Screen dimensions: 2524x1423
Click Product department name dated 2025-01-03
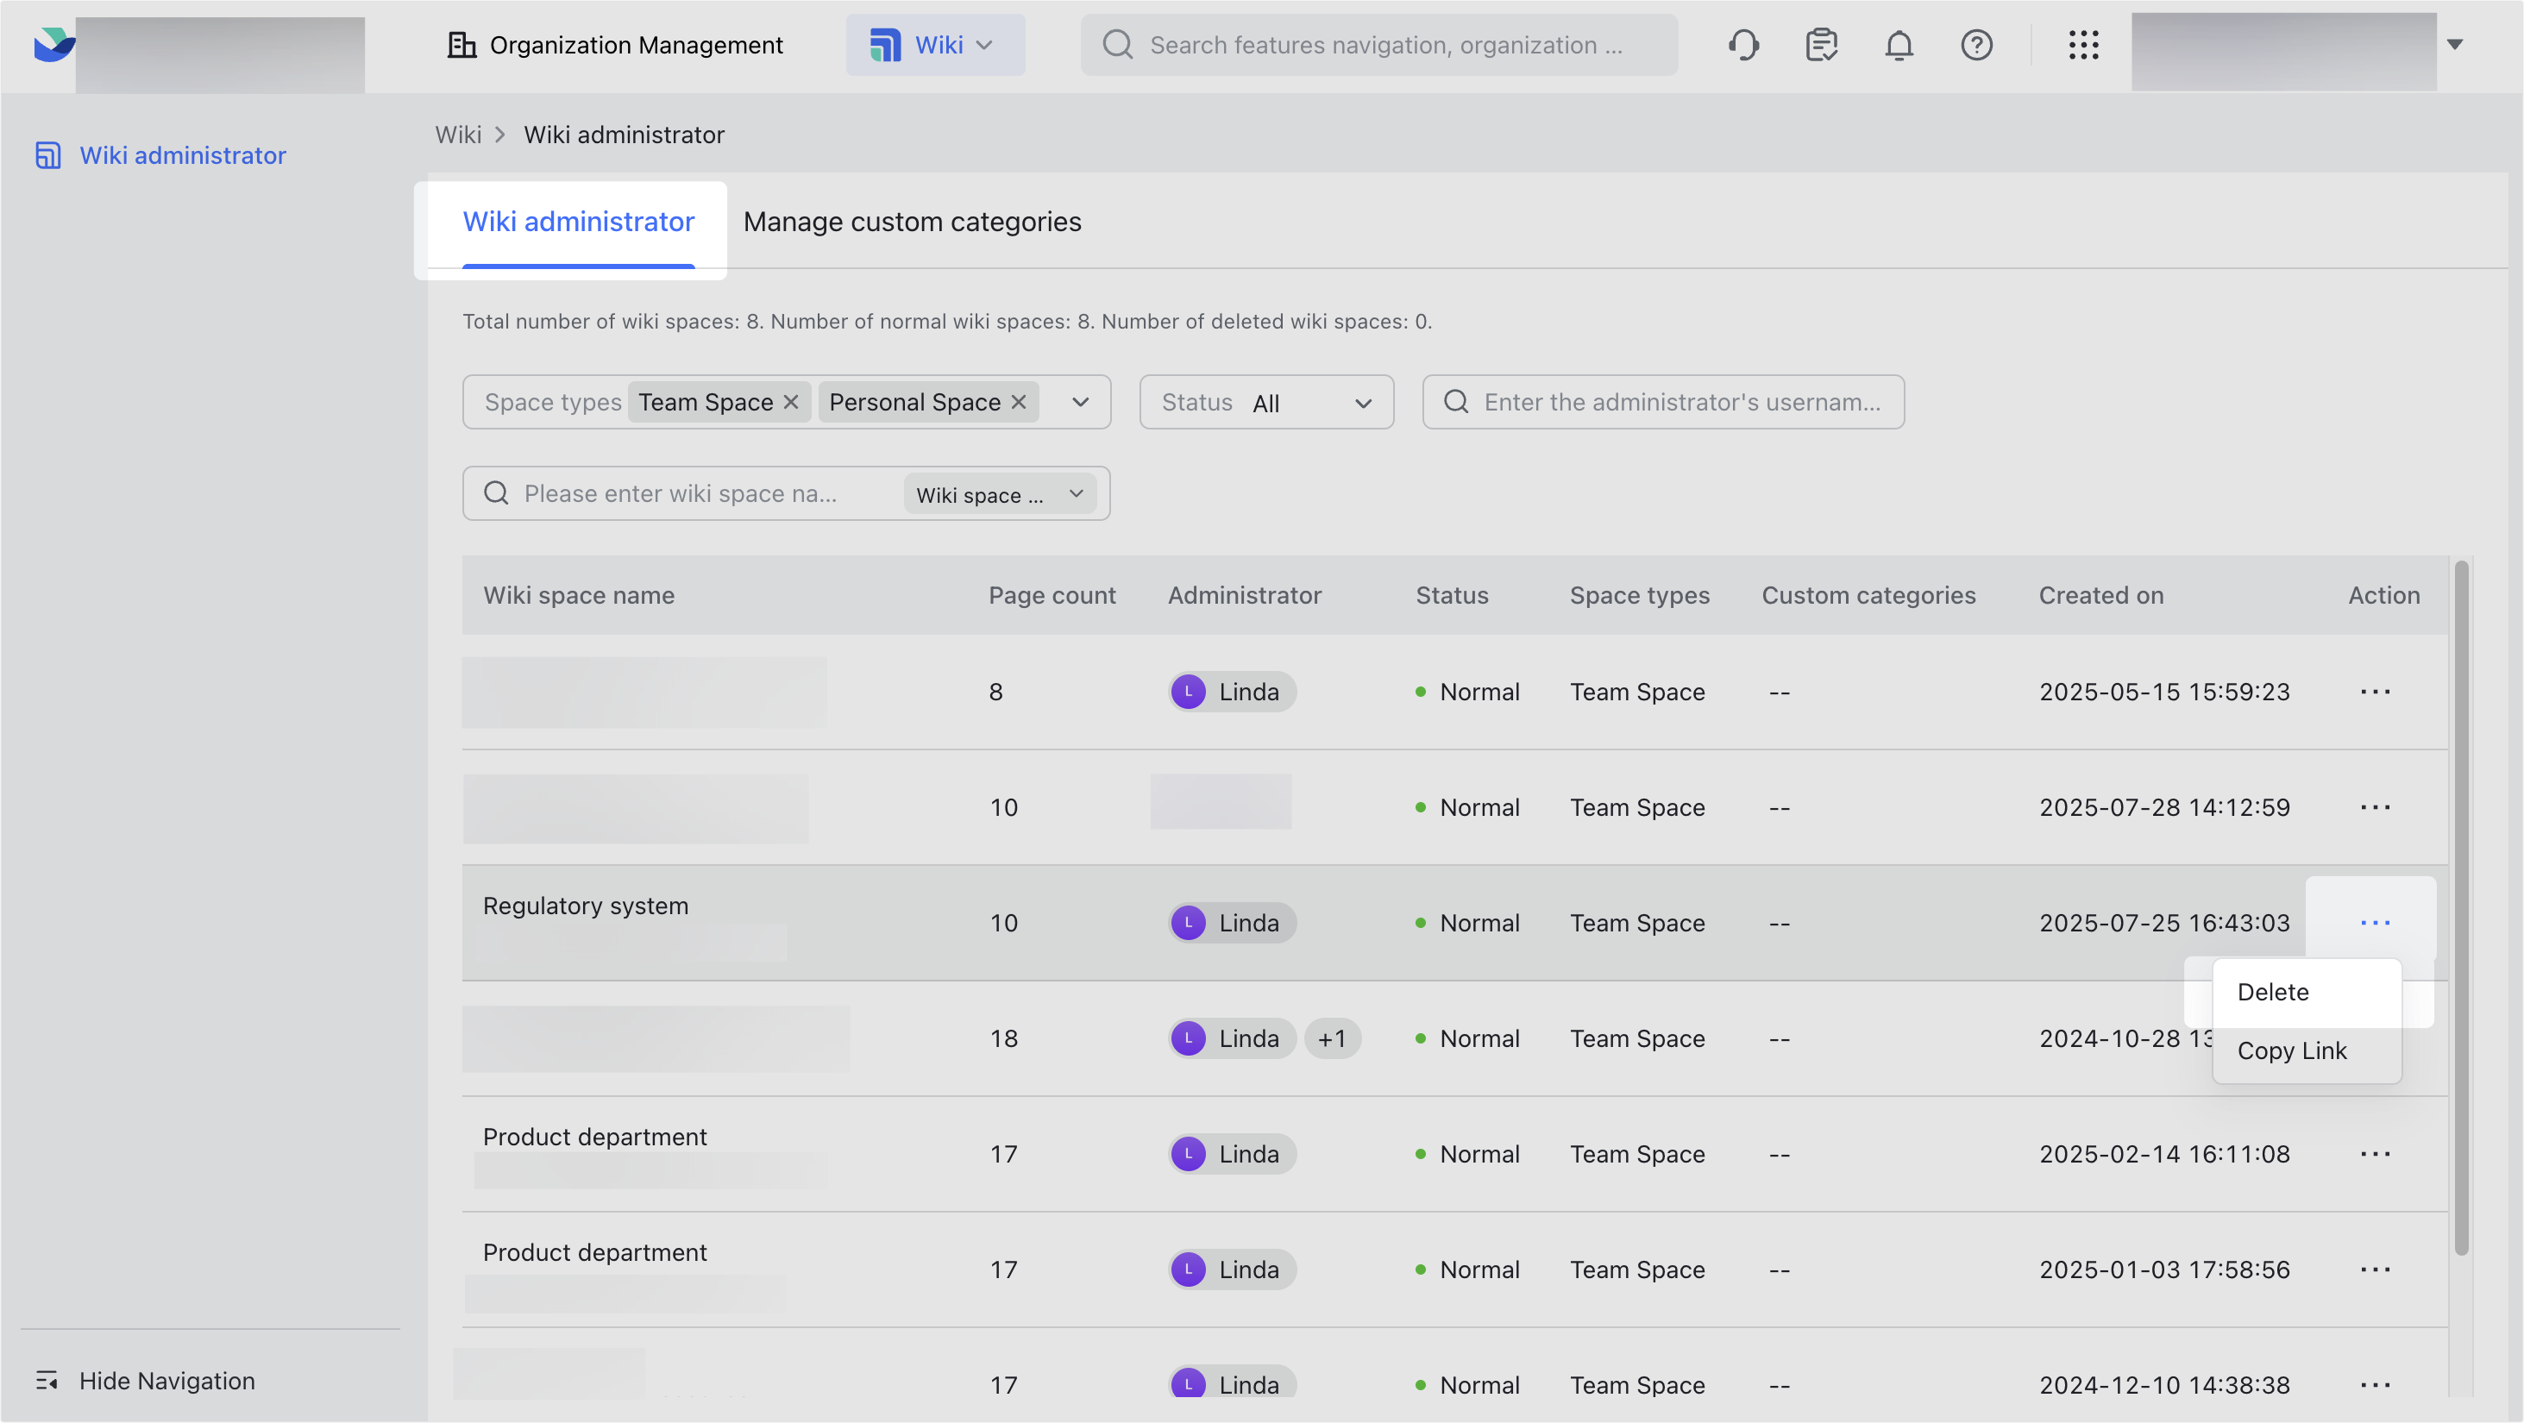(593, 1254)
